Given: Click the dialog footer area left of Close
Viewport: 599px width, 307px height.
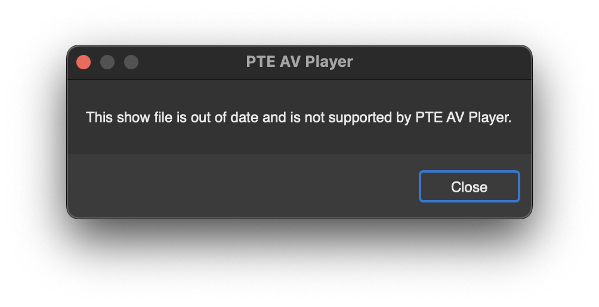Looking at the screenshot, I should coord(239,186).
